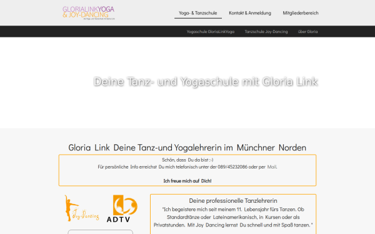The height and width of the screenshot is (234, 375).
Task: Click the GloriaLinkYoga & Joy-Dancing logo
Action: [x=89, y=12]
